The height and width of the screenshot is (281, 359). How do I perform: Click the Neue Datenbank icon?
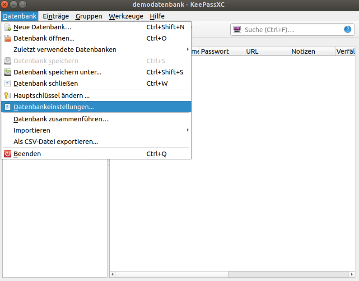(x=8, y=27)
